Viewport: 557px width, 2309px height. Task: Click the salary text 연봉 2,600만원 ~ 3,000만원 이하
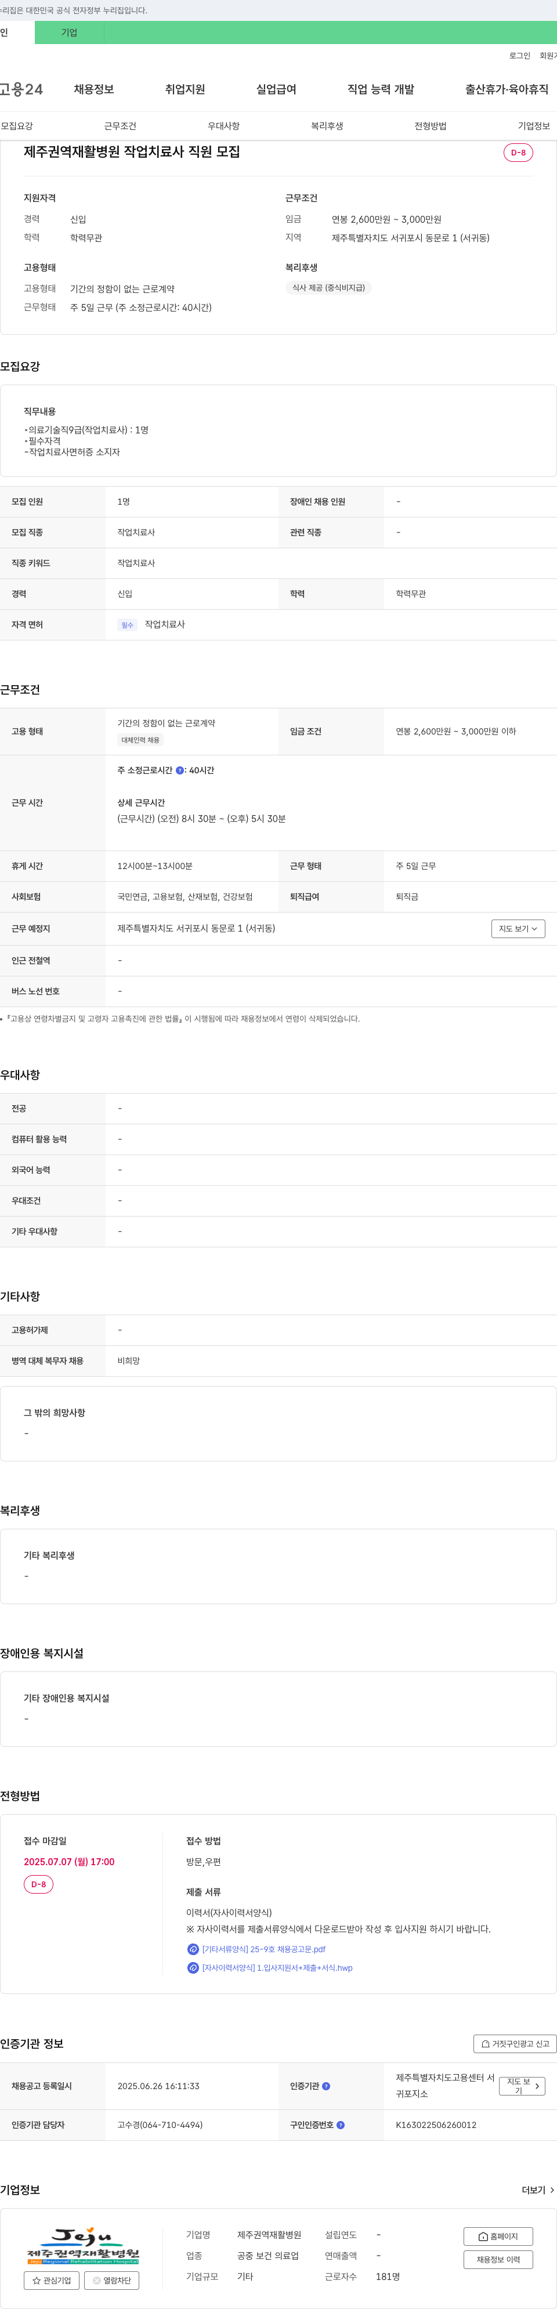[455, 732]
